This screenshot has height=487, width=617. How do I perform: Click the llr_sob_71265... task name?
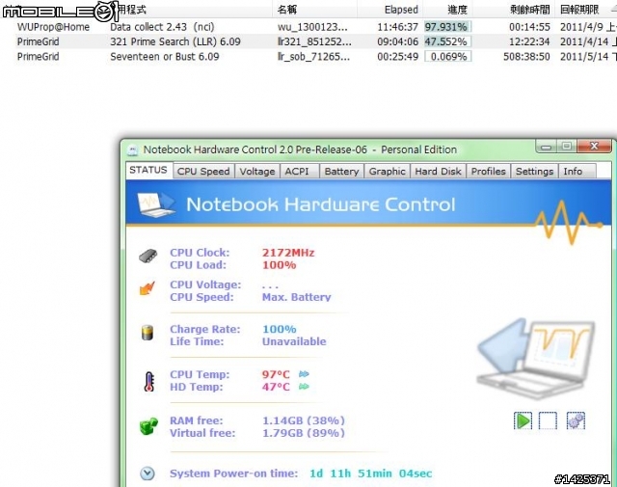tap(313, 57)
